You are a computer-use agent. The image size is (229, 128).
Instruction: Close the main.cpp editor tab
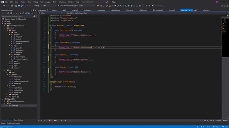(192, 10)
